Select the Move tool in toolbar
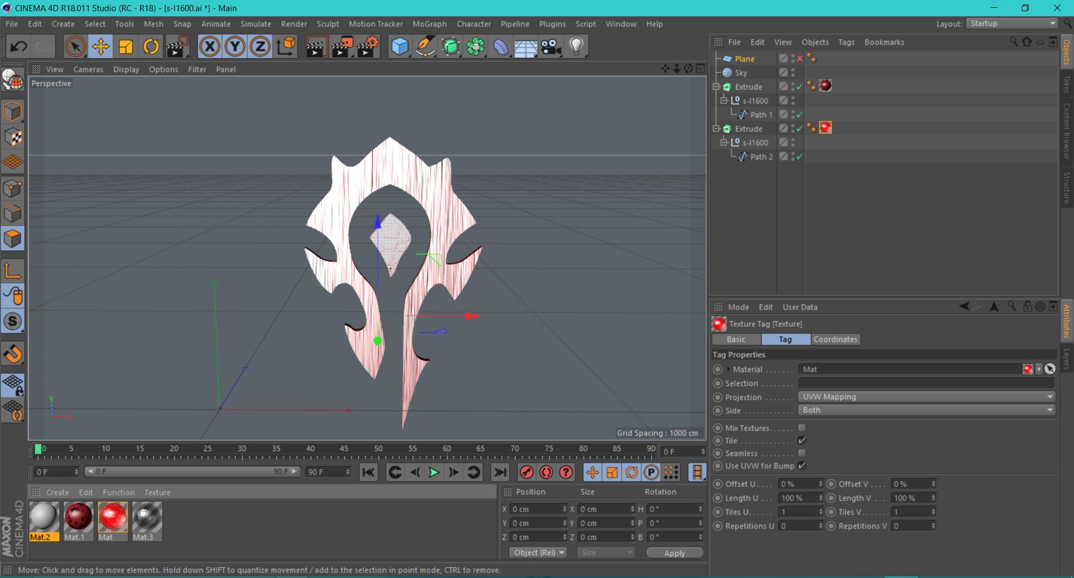1074x578 pixels. pos(100,46)
